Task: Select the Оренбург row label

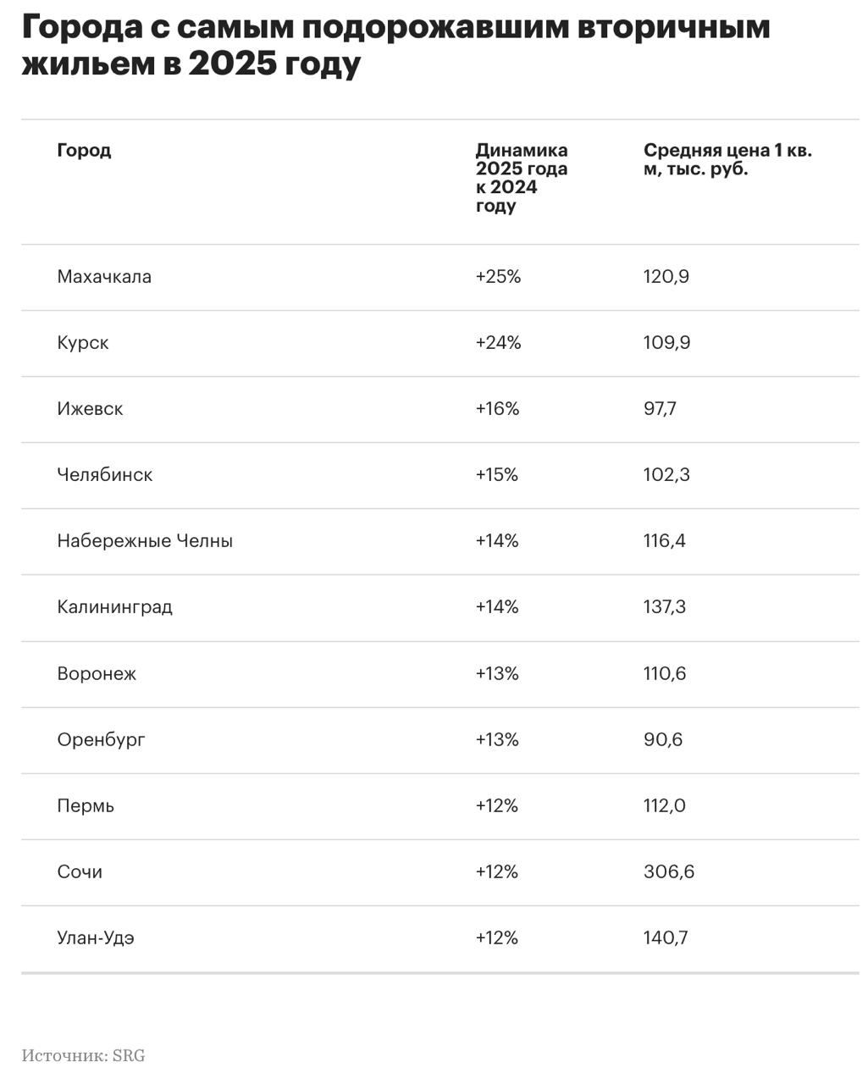Action: [101, 740]
